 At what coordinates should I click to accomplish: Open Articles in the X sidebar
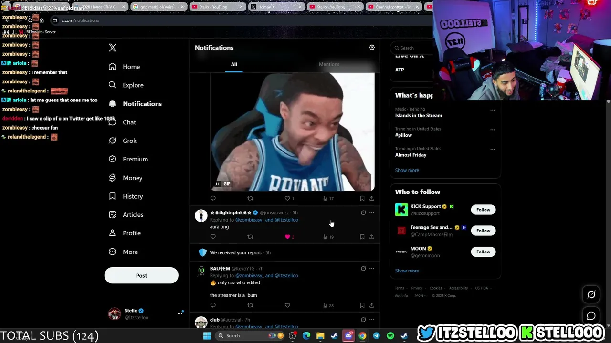(126, 215)
